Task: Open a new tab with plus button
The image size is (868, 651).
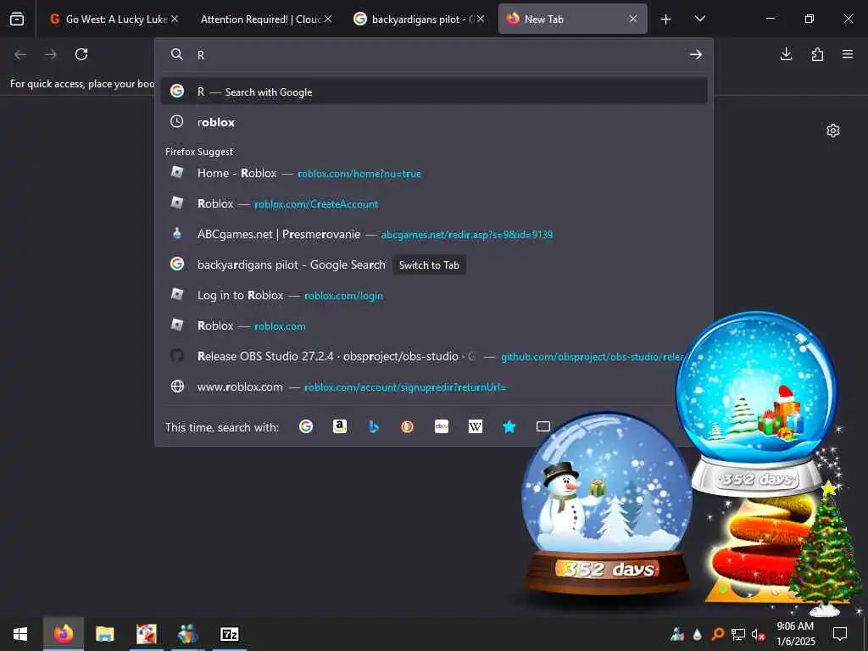Action: tap(665, 19)
